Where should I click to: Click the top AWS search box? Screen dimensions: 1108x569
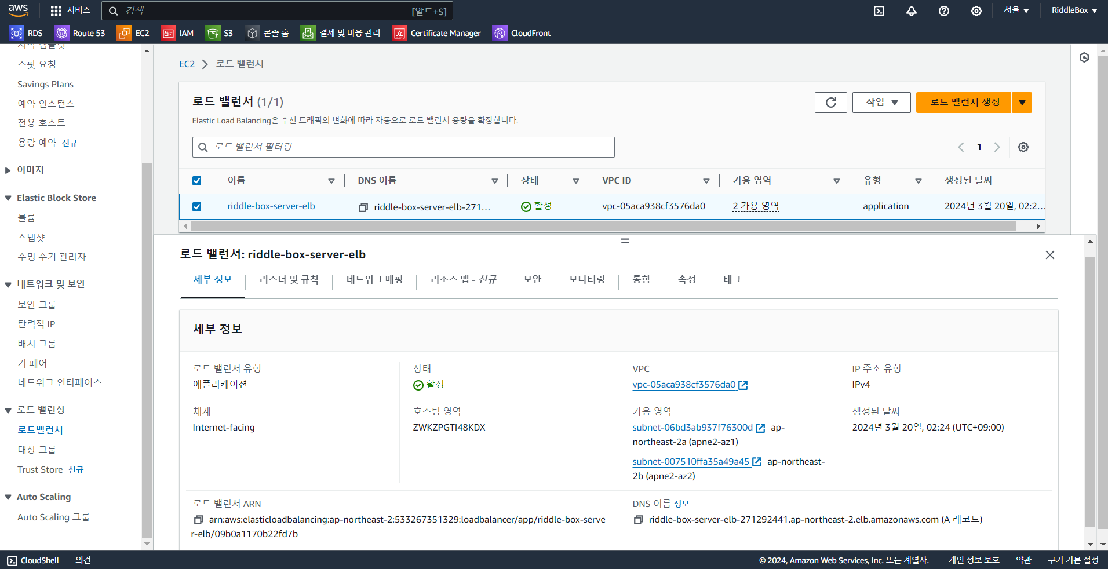click(x=277, y=11)
